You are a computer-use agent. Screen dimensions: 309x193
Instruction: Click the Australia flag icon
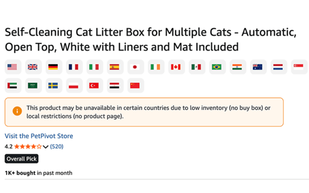point(258,67)
